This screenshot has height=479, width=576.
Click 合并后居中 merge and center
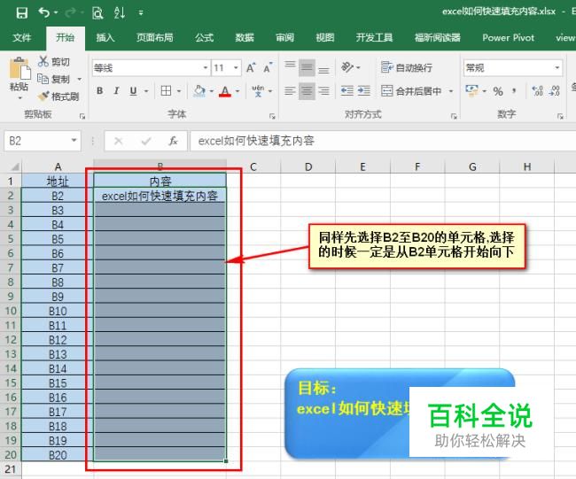point(411,90)
